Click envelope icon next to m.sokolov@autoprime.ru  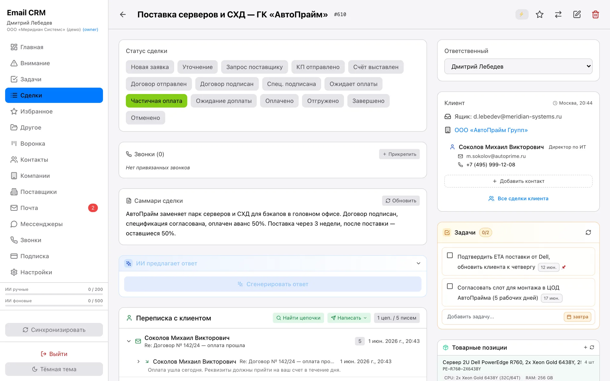point(460,156)
